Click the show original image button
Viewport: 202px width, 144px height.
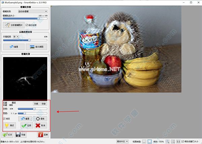tap(37, 47)
